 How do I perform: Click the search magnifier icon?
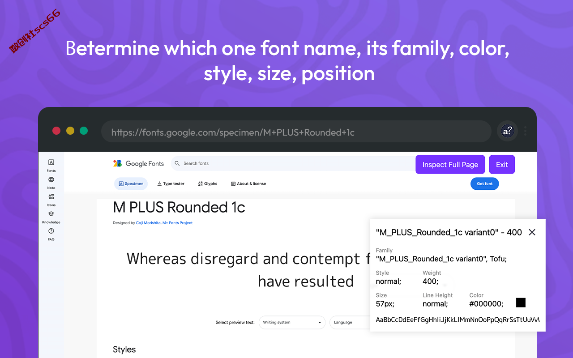coord(177,163)
